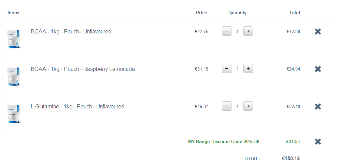Viewport: 339px width, 166px height.
Task: Click the BCAA Unflavoured quantity value
Action: (237, 32)
